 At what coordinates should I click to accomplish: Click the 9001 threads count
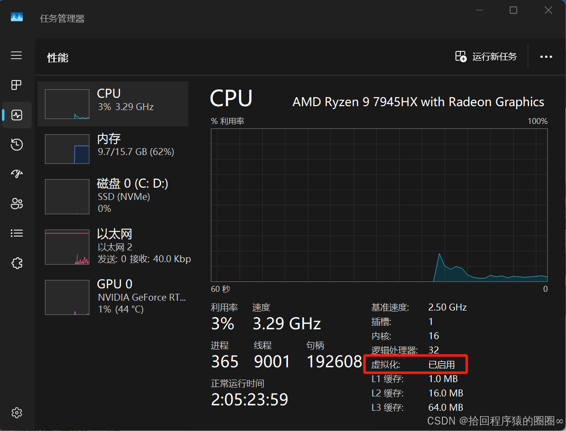tap(272, 362)
